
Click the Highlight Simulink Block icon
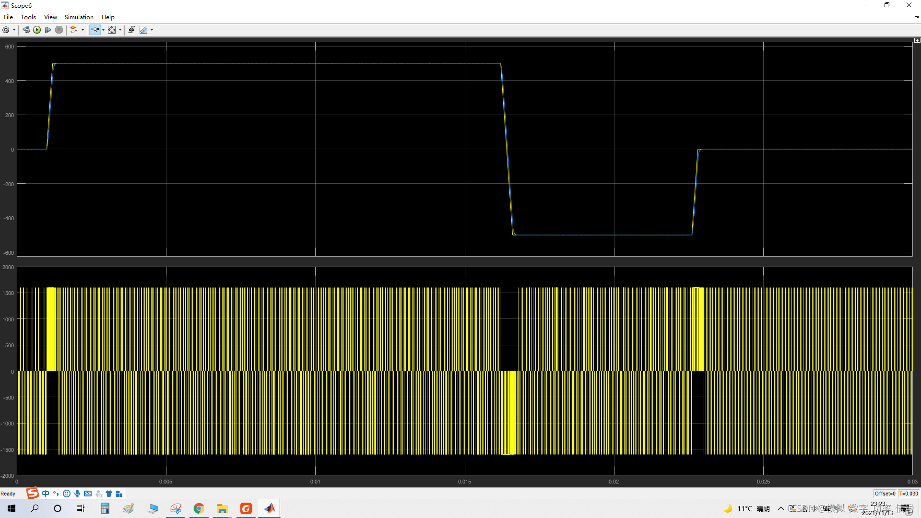(x=74, y=30)
